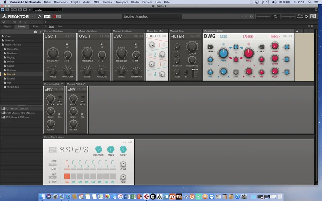Screen dimensions: 322x201
Task: Click the magnifier search icon beside Reaktor logo
Action: [x=39, y=16]
